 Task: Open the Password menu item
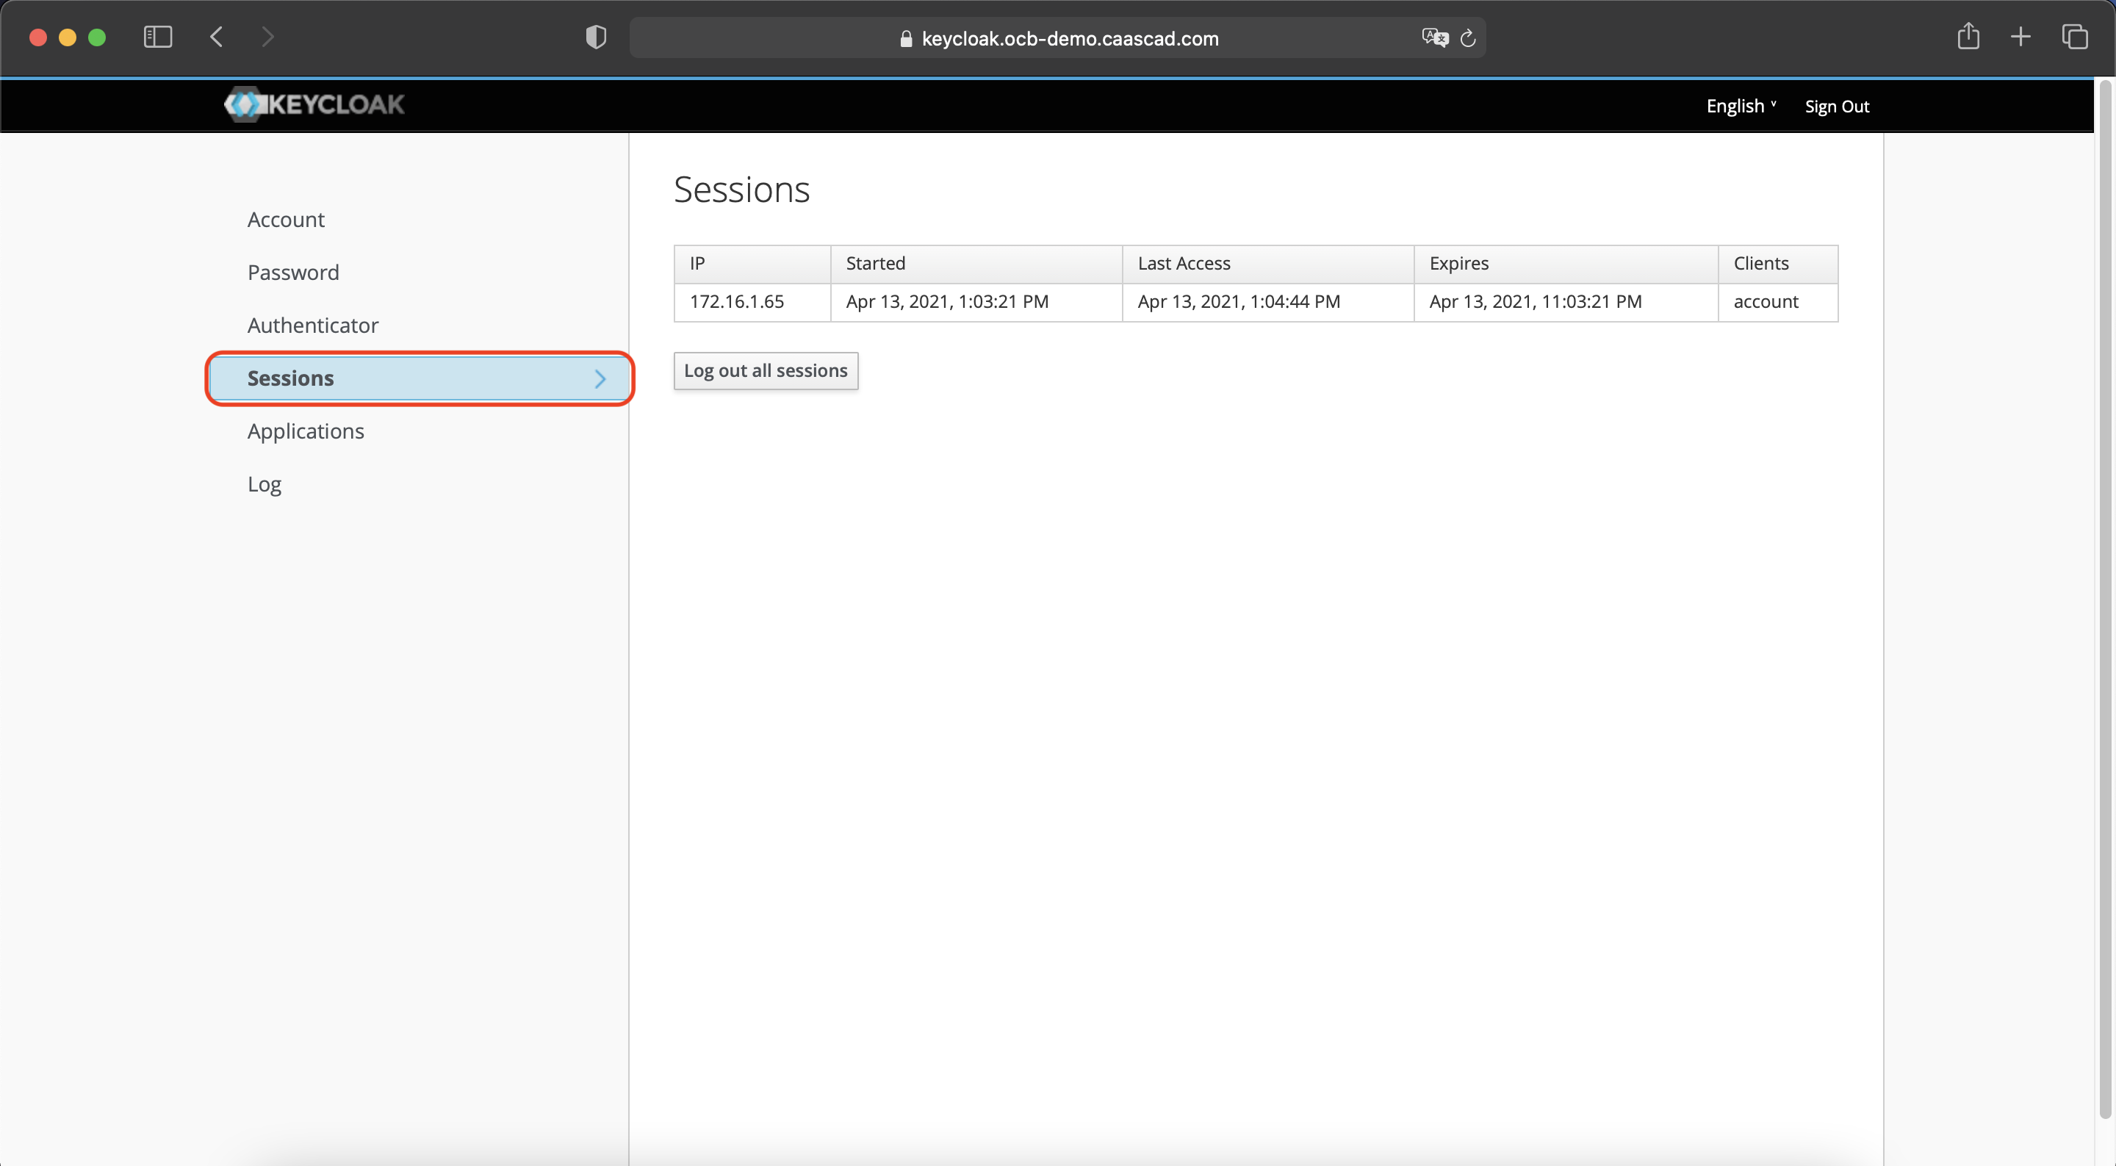tap(293, 273)
